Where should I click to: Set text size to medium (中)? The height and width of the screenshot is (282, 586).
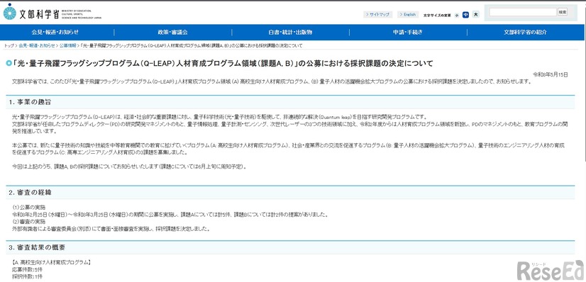[x=465, y=15]
